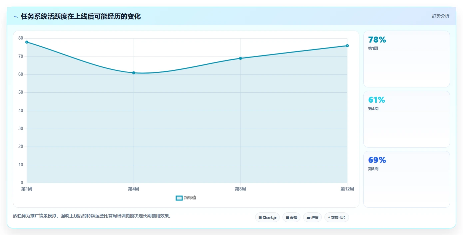Select the 表格 tag pill
This screenshot has height=235, width=463.
[291, 217]
